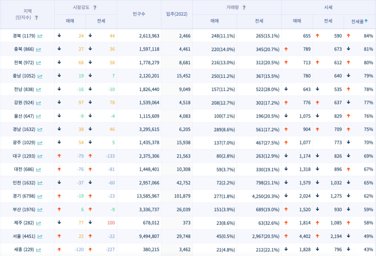This screenshot has width=376, height=256.
Task: Select the 전세 header under 거래량
Action: (x=259, y=21)
